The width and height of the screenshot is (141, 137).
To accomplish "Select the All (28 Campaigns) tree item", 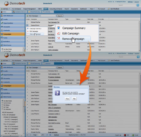I will pos(8,112).
